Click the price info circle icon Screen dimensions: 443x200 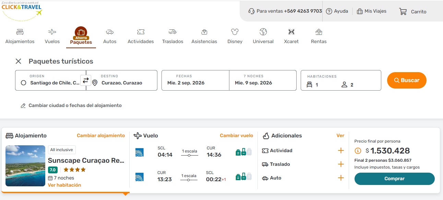(358, 151)
